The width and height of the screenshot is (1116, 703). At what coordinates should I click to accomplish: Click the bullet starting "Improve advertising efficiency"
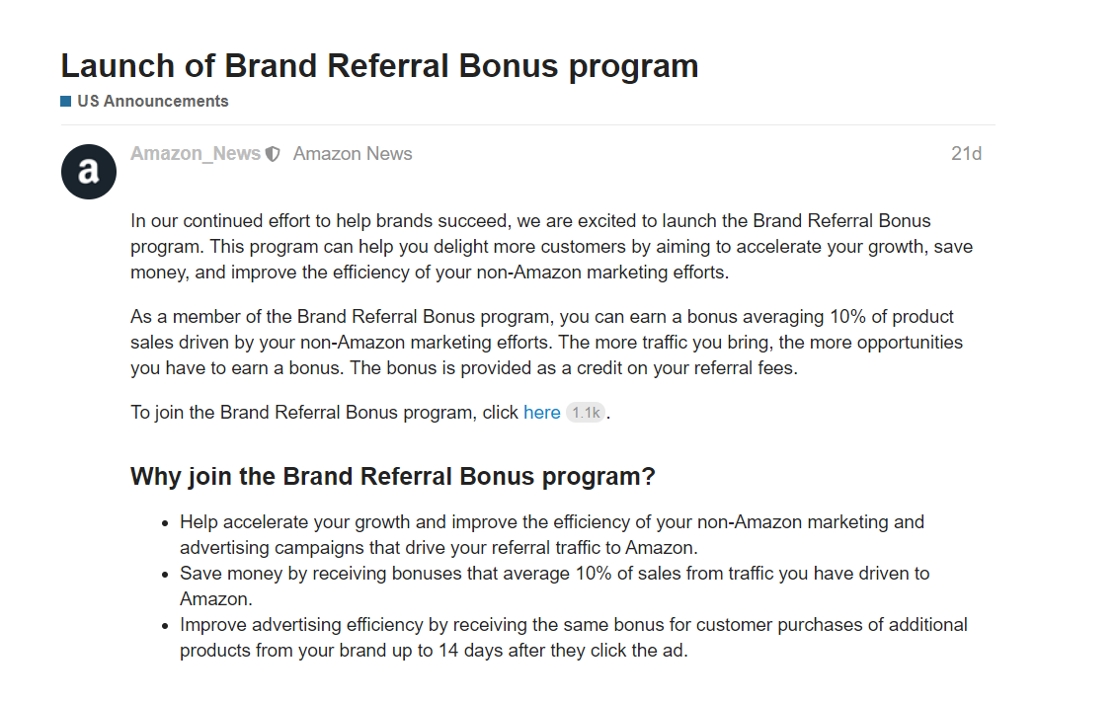click(573, 637)
